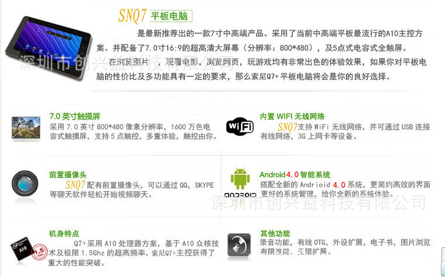The image size is (445, 277).
Task: Click the 7.0 英寸触摸屏 heading
Action: pos(75,116)
